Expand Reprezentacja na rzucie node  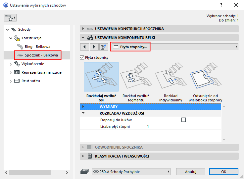(11, 73)
